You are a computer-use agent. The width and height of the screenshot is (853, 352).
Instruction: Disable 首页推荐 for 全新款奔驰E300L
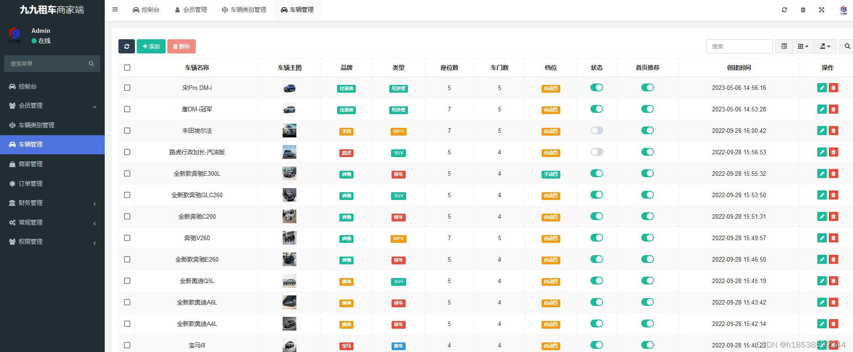click(x=648, y=173)
